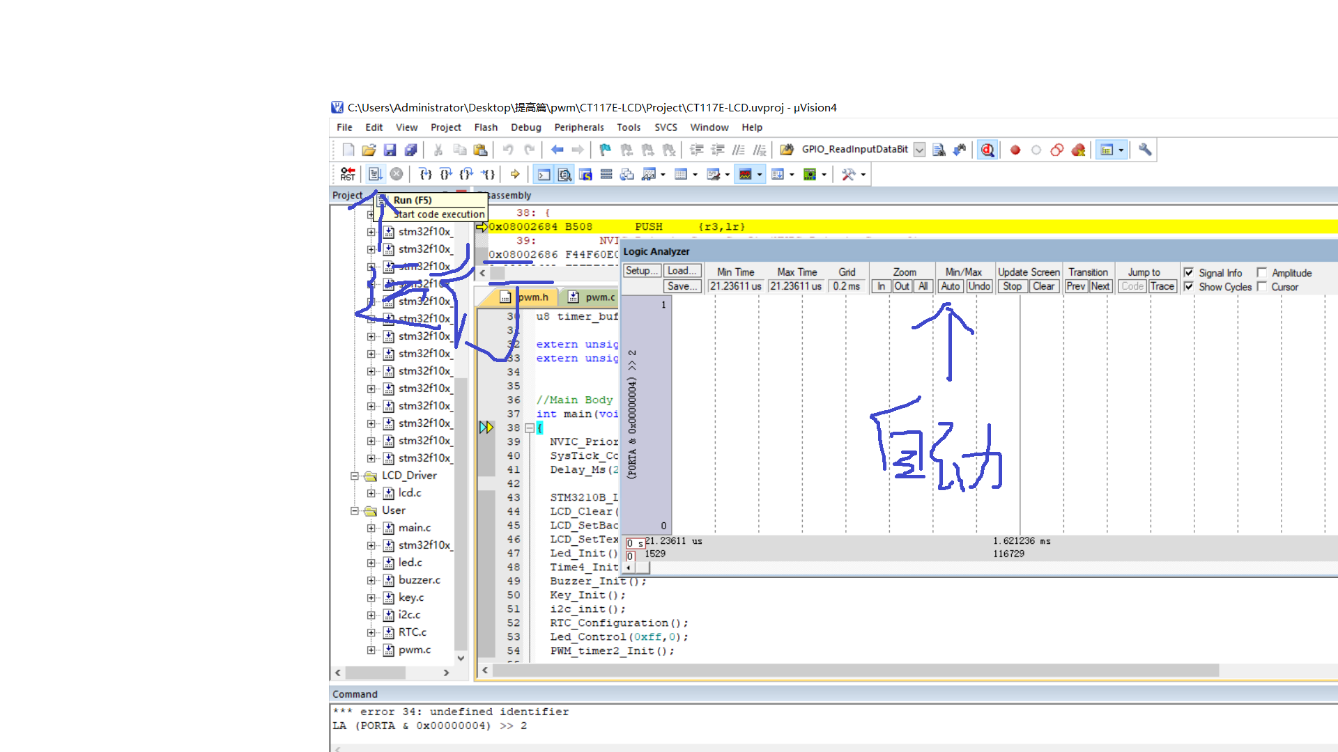Viewport: 1338px width, 752px height.
Task: Enable the Amplitude checkbox
Action: tap(1262, 273)
